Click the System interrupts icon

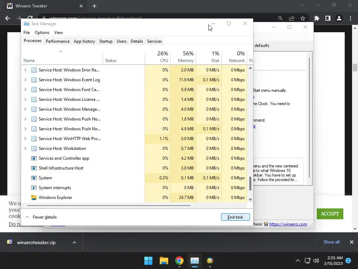(x=34, y=188)
